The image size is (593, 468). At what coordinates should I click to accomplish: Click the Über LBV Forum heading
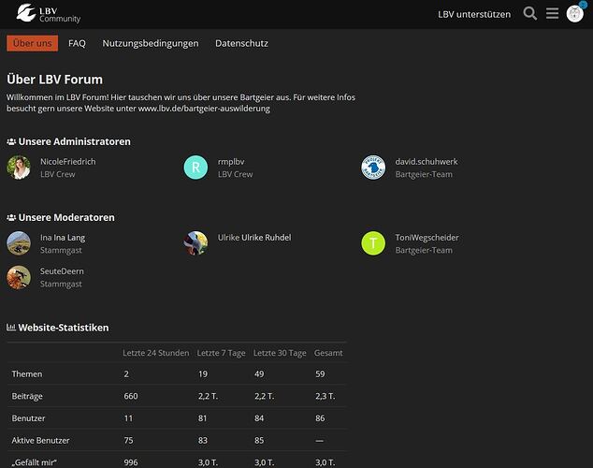pos(54,80)
